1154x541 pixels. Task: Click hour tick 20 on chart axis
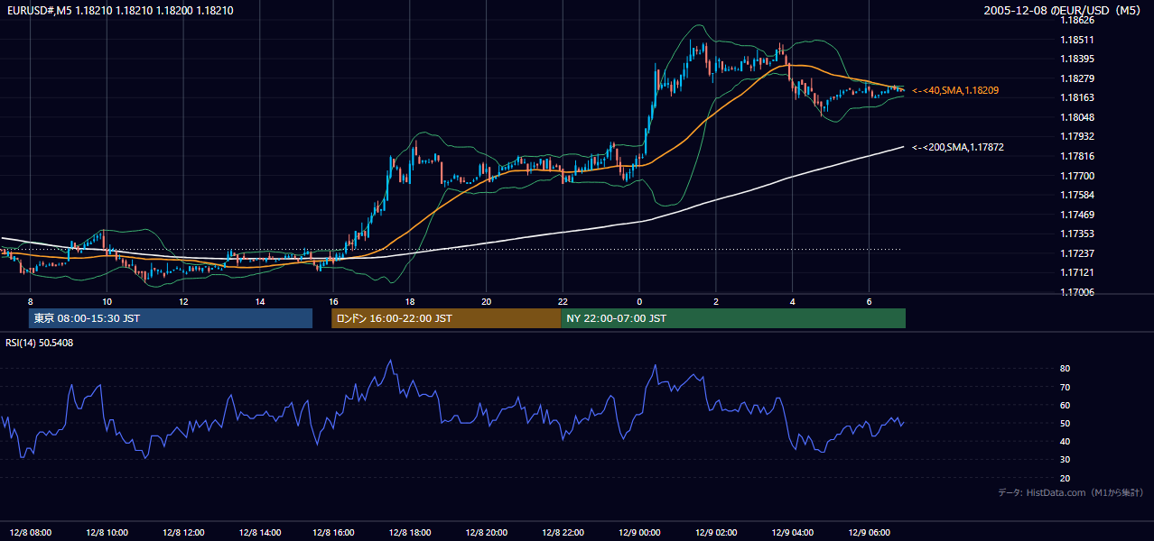(x=487, y=301)
